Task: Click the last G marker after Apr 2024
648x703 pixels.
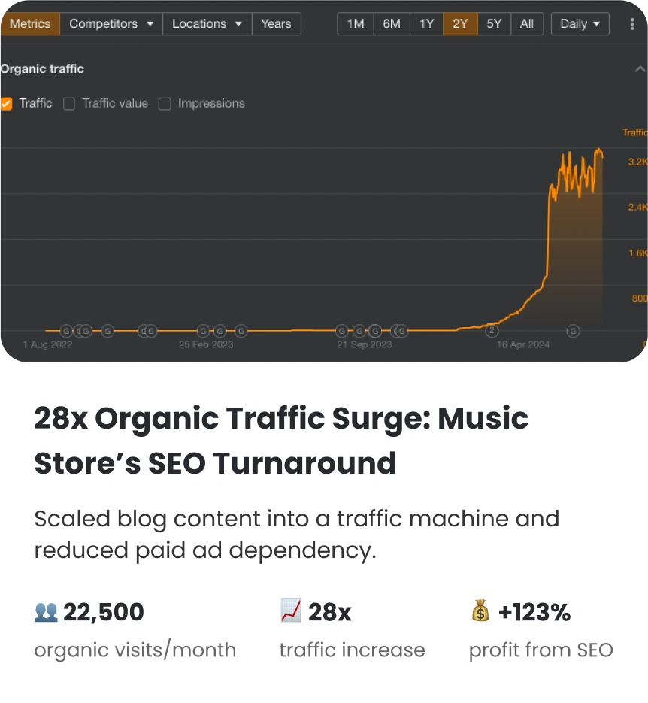Action: 573,331
